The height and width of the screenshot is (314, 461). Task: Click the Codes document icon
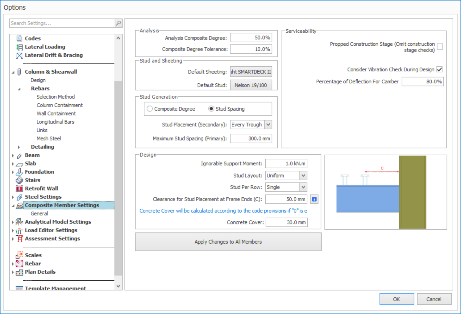(19, 38)
